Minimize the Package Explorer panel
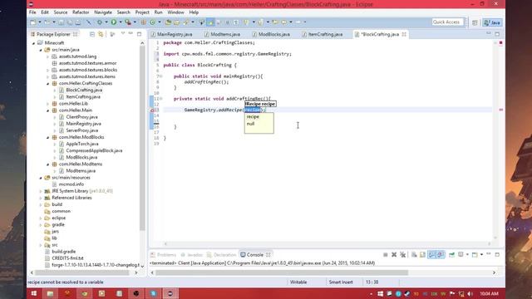The image size is (532, 299). click(131, 33)
